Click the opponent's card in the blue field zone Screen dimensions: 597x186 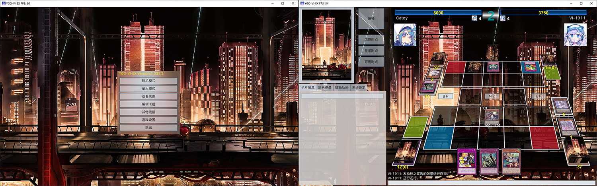[x=531, y=67]
